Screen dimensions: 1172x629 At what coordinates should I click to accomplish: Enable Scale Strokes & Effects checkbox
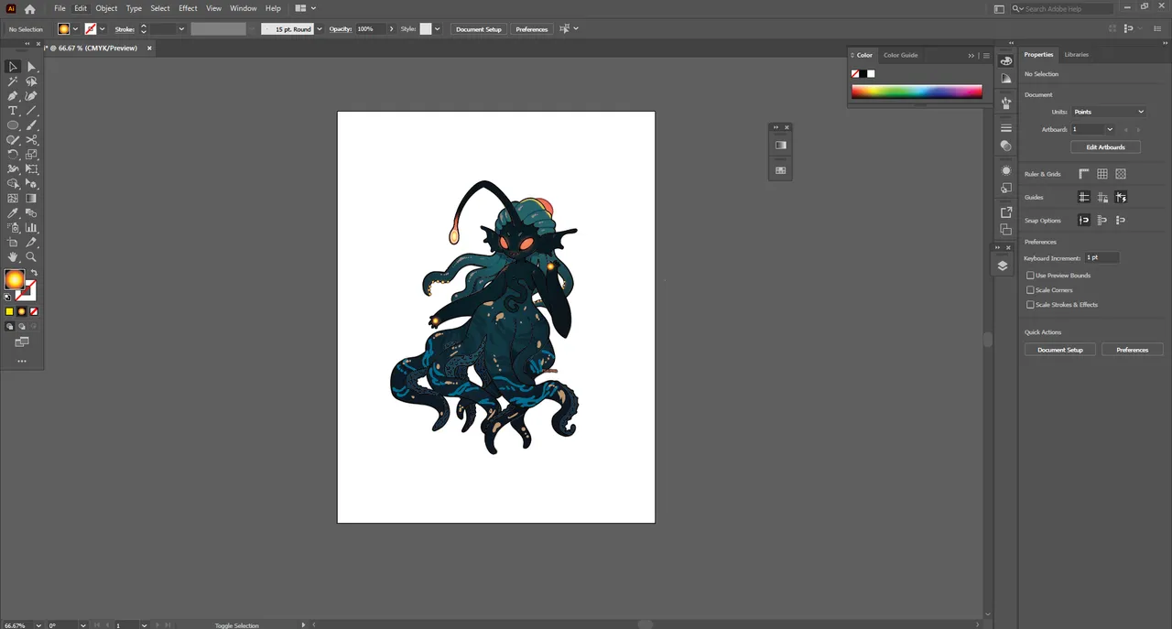pos(1030,305)
